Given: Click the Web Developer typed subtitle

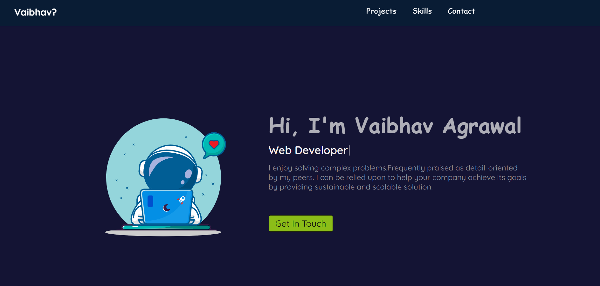Looking at the screenshot, I should tap(308, 150).
